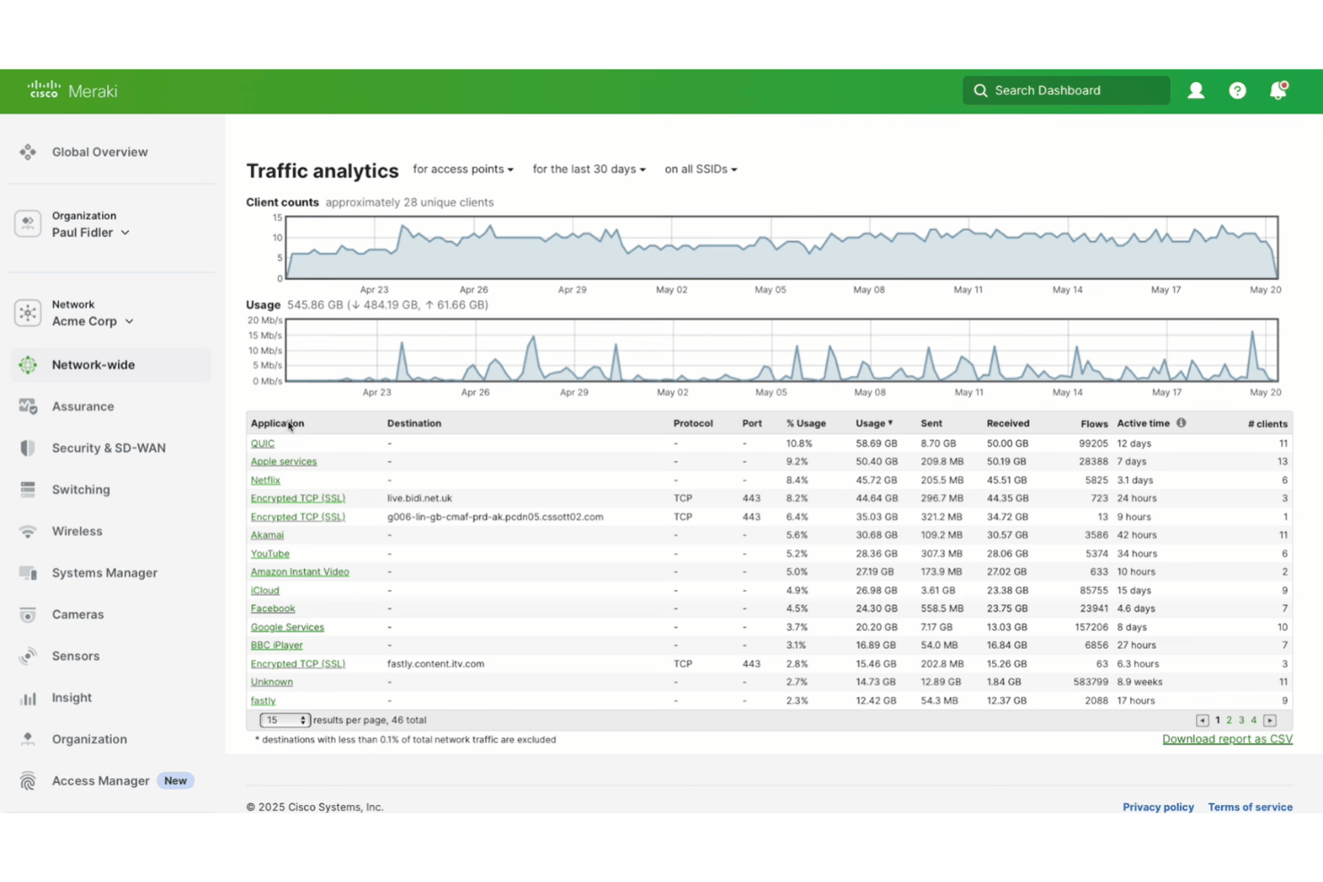Viewport: 1323px width, 882px height.
Task: Click the Systems Manager icon
Action: pos(28,573)
